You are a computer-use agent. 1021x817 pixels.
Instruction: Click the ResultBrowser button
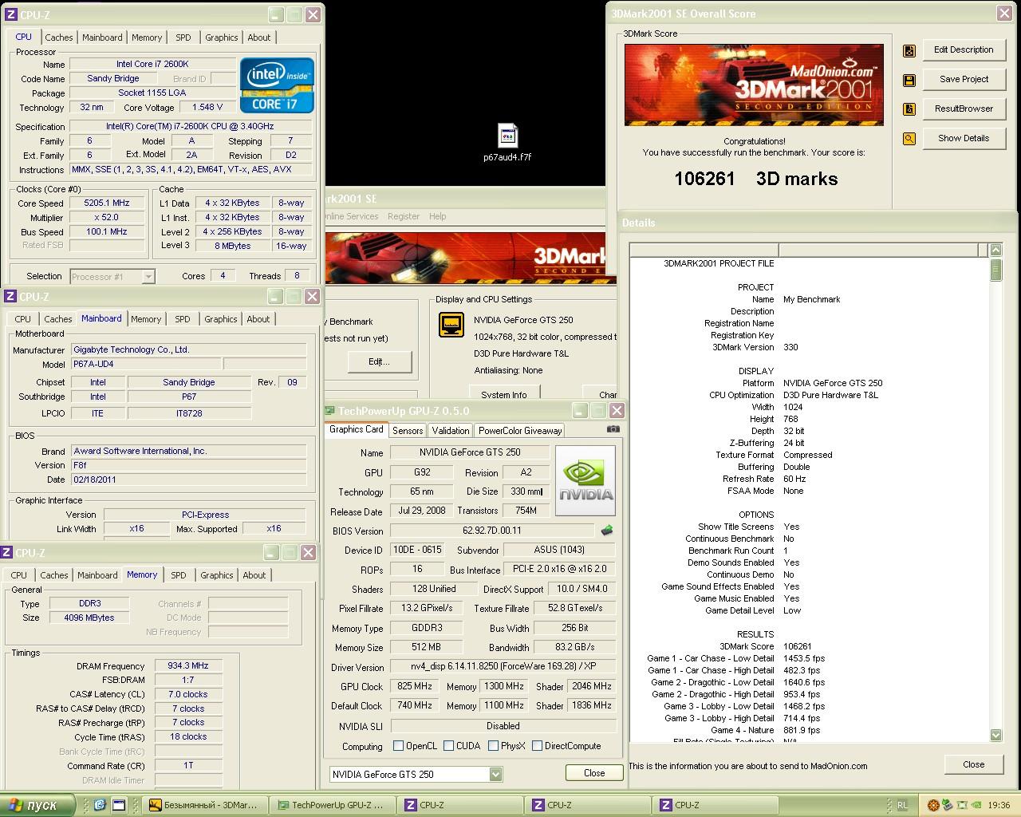click(964, 109)
